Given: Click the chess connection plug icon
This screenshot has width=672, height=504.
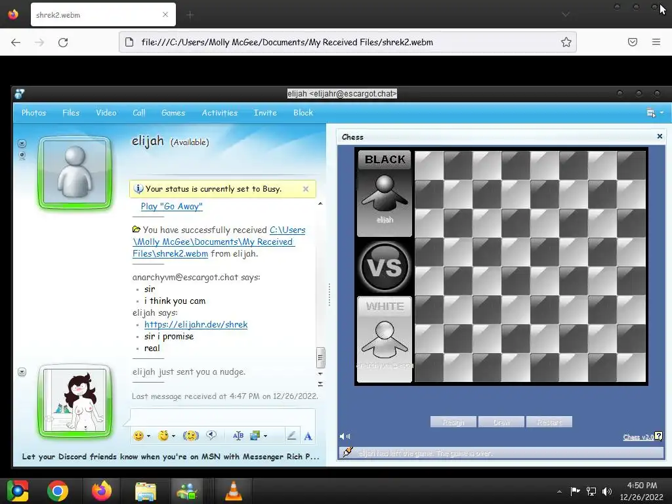Looking at the screenshot, I should click(x=348, y=451).
